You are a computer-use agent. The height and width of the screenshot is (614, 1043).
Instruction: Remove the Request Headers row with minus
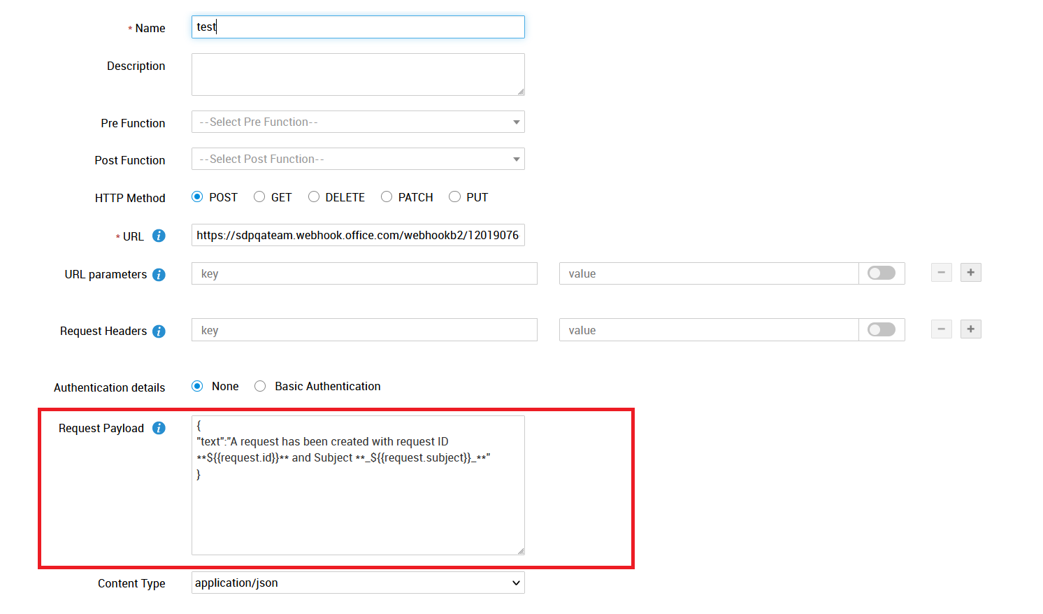click(941, 329)
